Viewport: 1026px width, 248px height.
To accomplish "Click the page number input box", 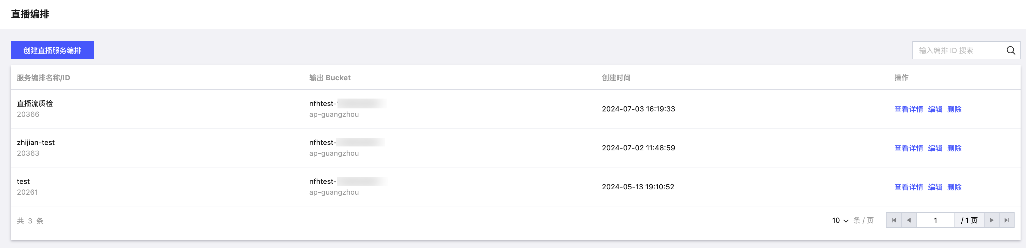I will point(935,220).
